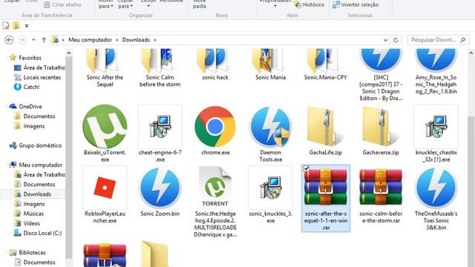This screenshot has height=267, width=475.
Task: Open Locais recentes in Favoritos
Action: pyautogui.click(x=42, y=77)
